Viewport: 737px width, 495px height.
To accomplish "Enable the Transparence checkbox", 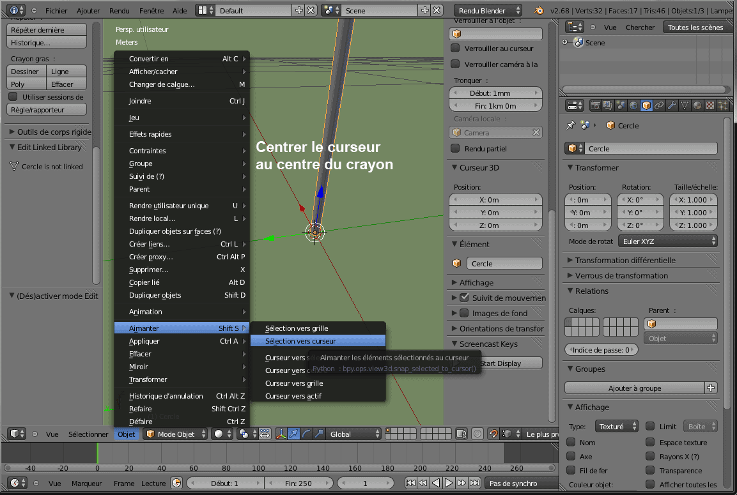I will tap(651, 470).
